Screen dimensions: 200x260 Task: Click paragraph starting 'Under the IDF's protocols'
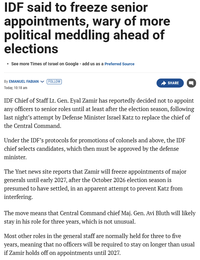coord(94,149)
